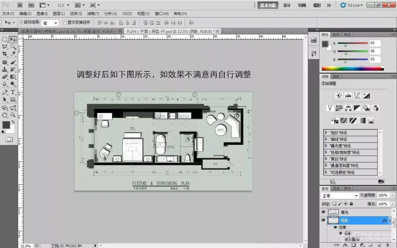Click the fx layer style icon at panel bottom

pos(345,245)
